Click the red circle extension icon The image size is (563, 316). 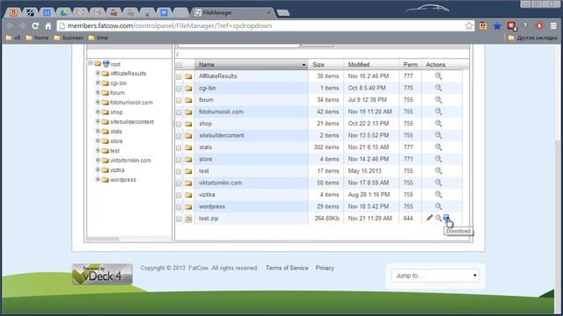(x=539, y=25)
